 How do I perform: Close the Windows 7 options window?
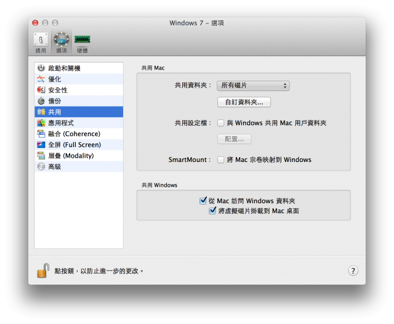click(35, 23)
